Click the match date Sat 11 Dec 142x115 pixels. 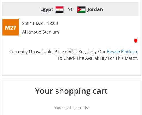33,24
